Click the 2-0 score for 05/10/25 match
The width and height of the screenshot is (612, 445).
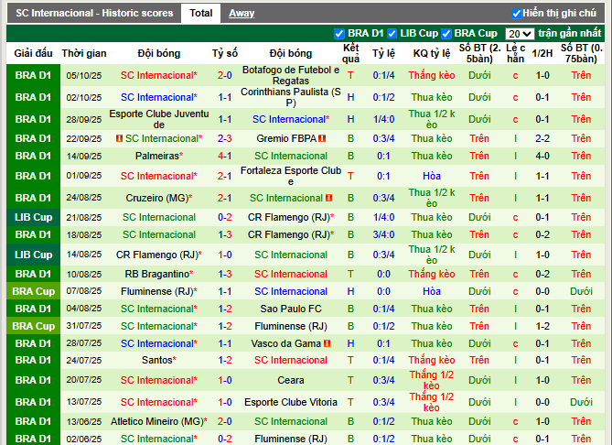tap(224, 75)
